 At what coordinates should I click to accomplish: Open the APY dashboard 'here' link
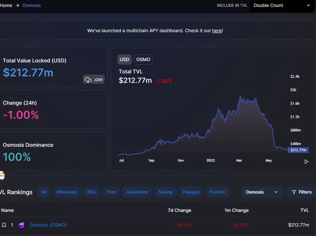[217, 31]
